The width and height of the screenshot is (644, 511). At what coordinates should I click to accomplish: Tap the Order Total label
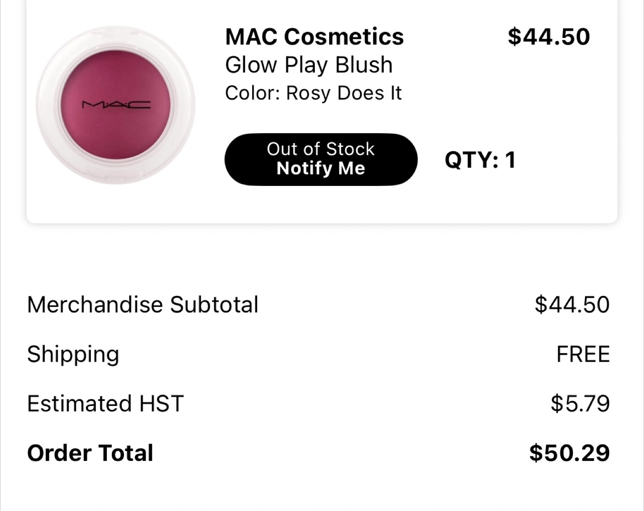[90, 453]
